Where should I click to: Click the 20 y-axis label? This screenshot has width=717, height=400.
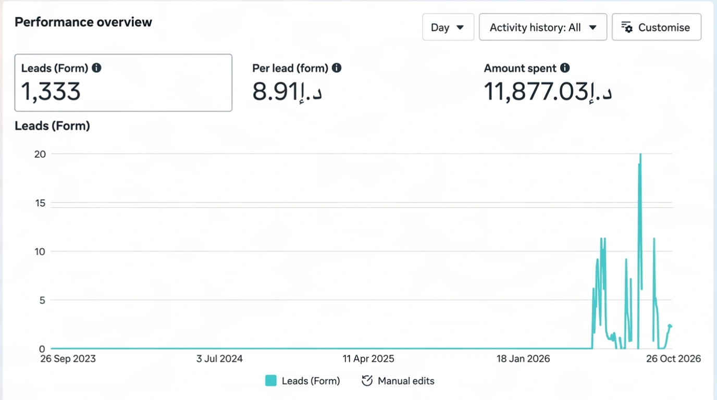40,154
